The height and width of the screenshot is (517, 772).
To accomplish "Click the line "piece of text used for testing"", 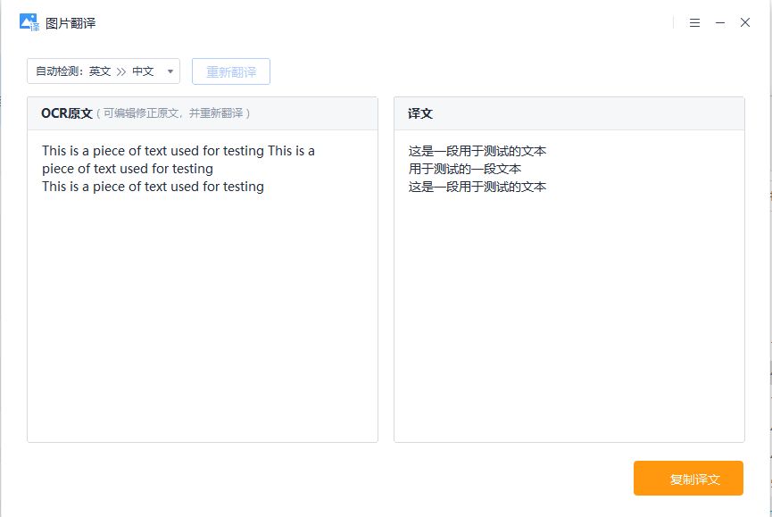I will pos(128,169).
